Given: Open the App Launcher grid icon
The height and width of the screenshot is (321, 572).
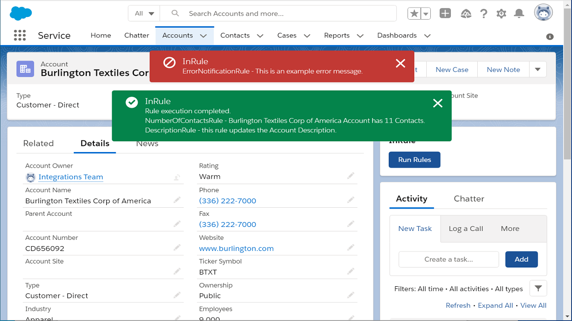Looking at the screenshot, I should pyautogui.click(x=20, y=35).
